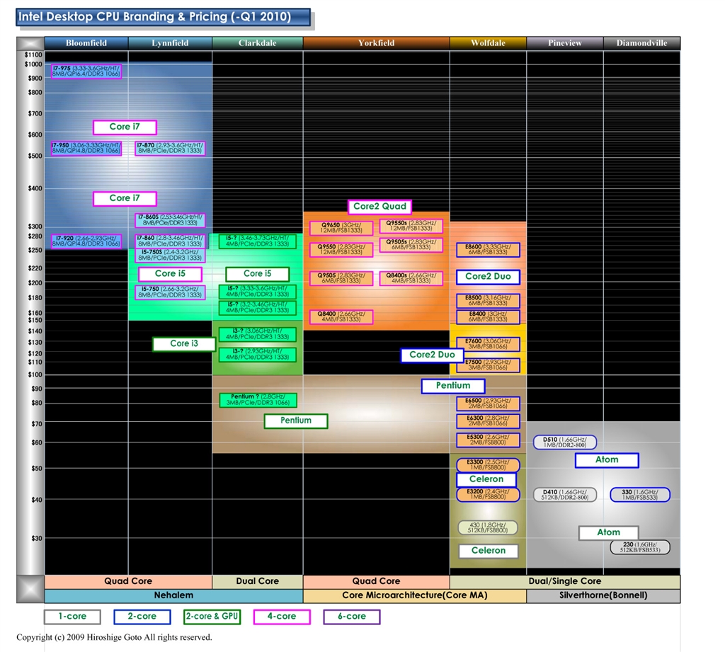Viewport: 725px width, 652px height.
Task: Select the Atom D410 processor box
Action: pos(564,495)
